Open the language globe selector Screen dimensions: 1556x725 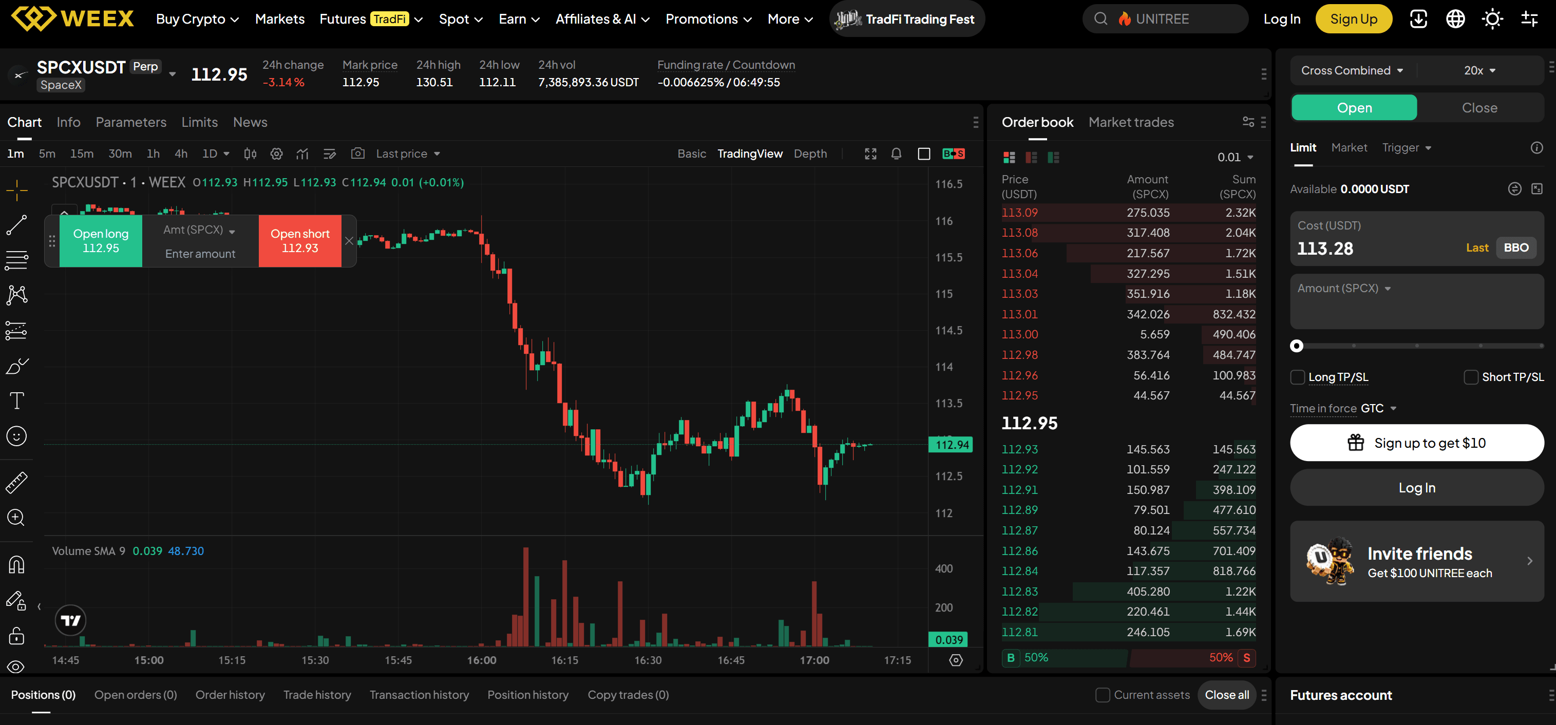coord(1455,18)
